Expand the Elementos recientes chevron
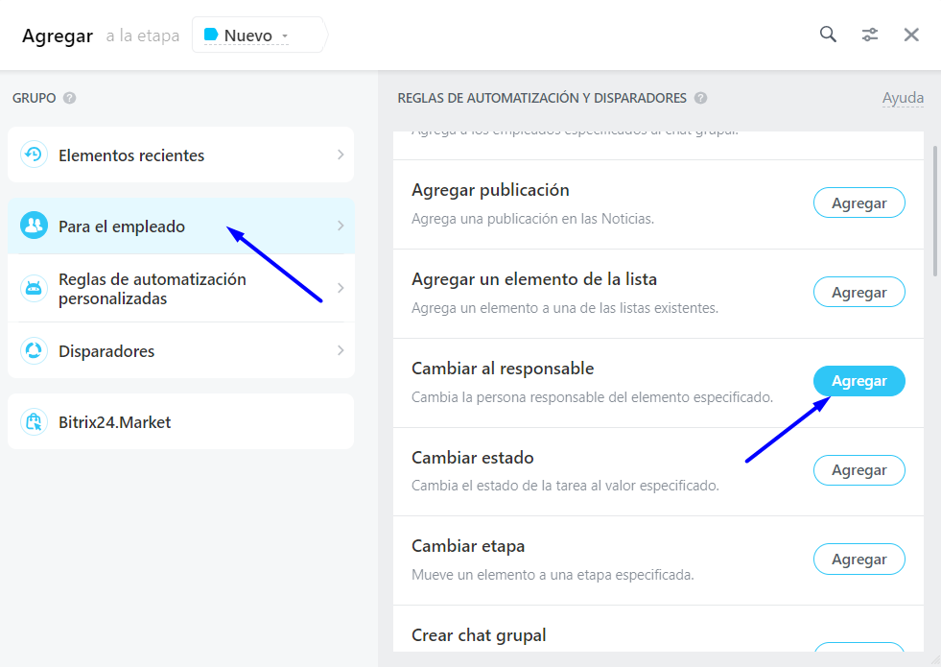The width and height of the screenshot is (941, 667). click(x=341, y=155)
